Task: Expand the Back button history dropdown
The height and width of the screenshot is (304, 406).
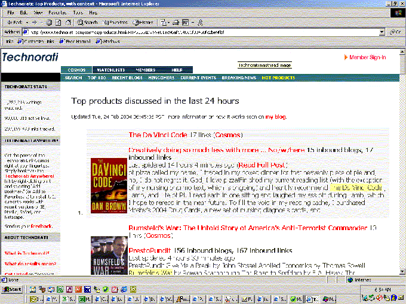Action: click(27, 23)
